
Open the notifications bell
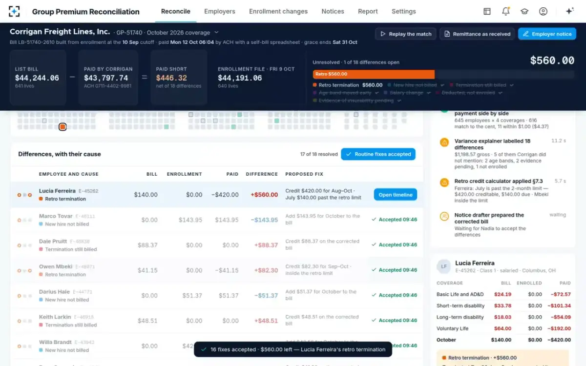[506, 11]
